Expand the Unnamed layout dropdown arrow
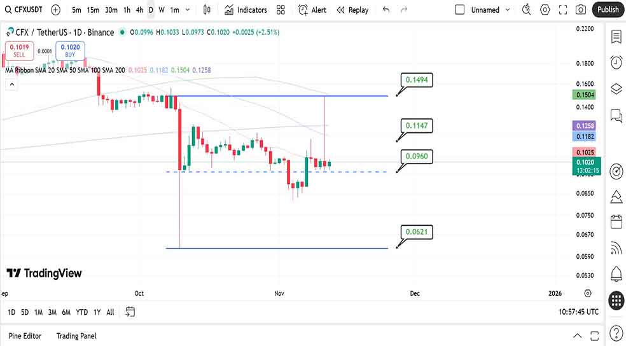 [x=507, y=10]
